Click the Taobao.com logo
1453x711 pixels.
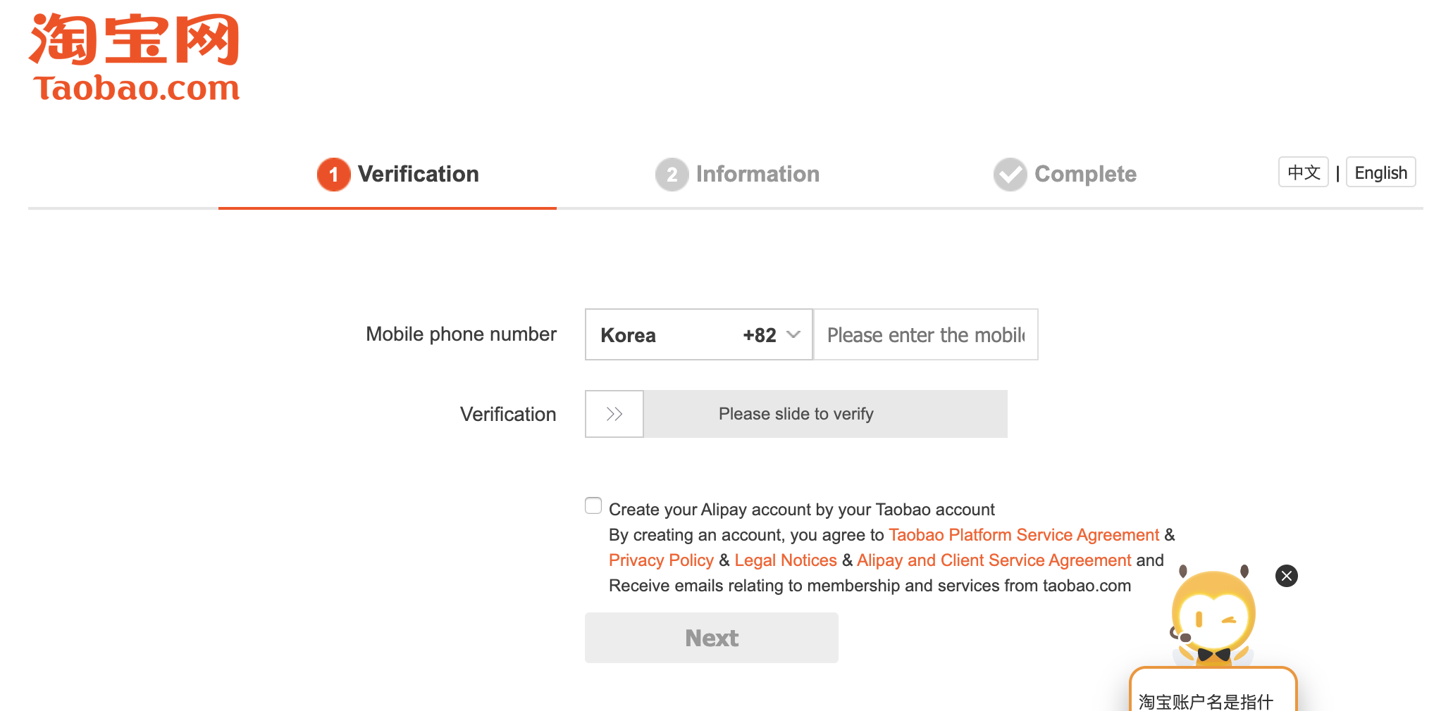click(x=134, y=58)
